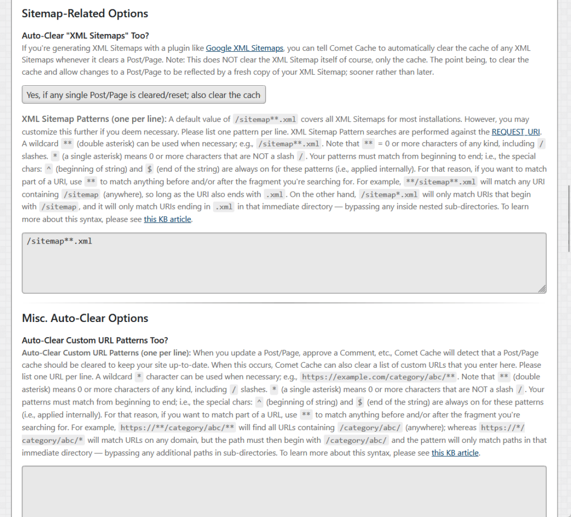Click the Auto-Clear Custom URL Patterns Too? subheading
Screen dimensions: 571x517
(95, 340)
